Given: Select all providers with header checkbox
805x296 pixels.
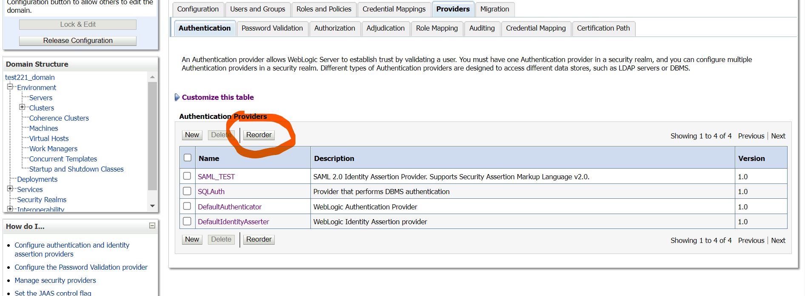Looking at the screenshot, I should (x=188, y=158).
